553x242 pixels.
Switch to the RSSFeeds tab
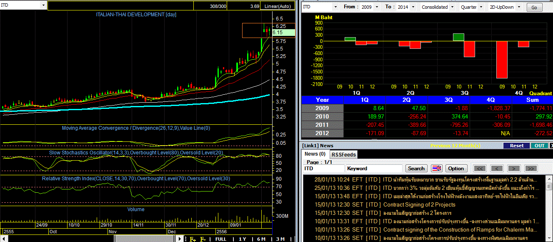point(344,154)
